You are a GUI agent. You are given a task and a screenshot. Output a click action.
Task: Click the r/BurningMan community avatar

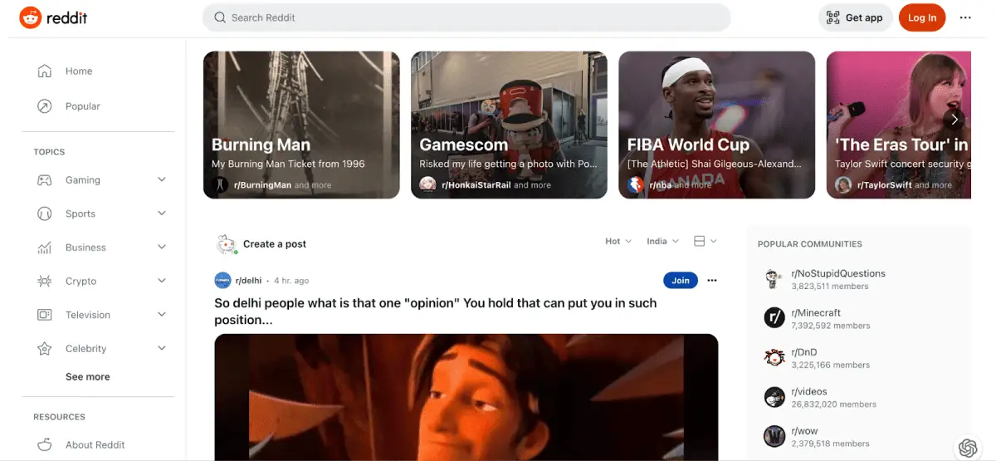pos(220,184)
